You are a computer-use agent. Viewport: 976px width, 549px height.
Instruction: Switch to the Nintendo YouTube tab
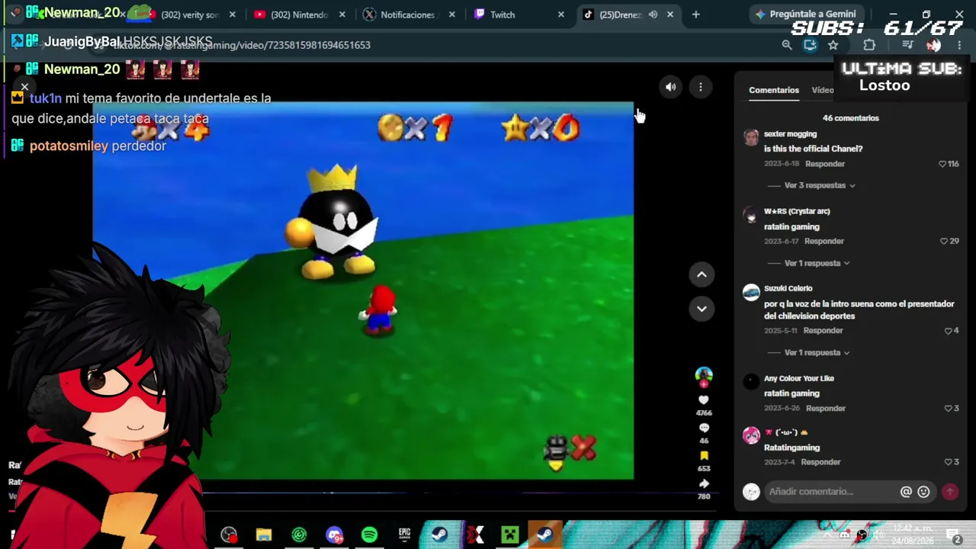(300, 14)
